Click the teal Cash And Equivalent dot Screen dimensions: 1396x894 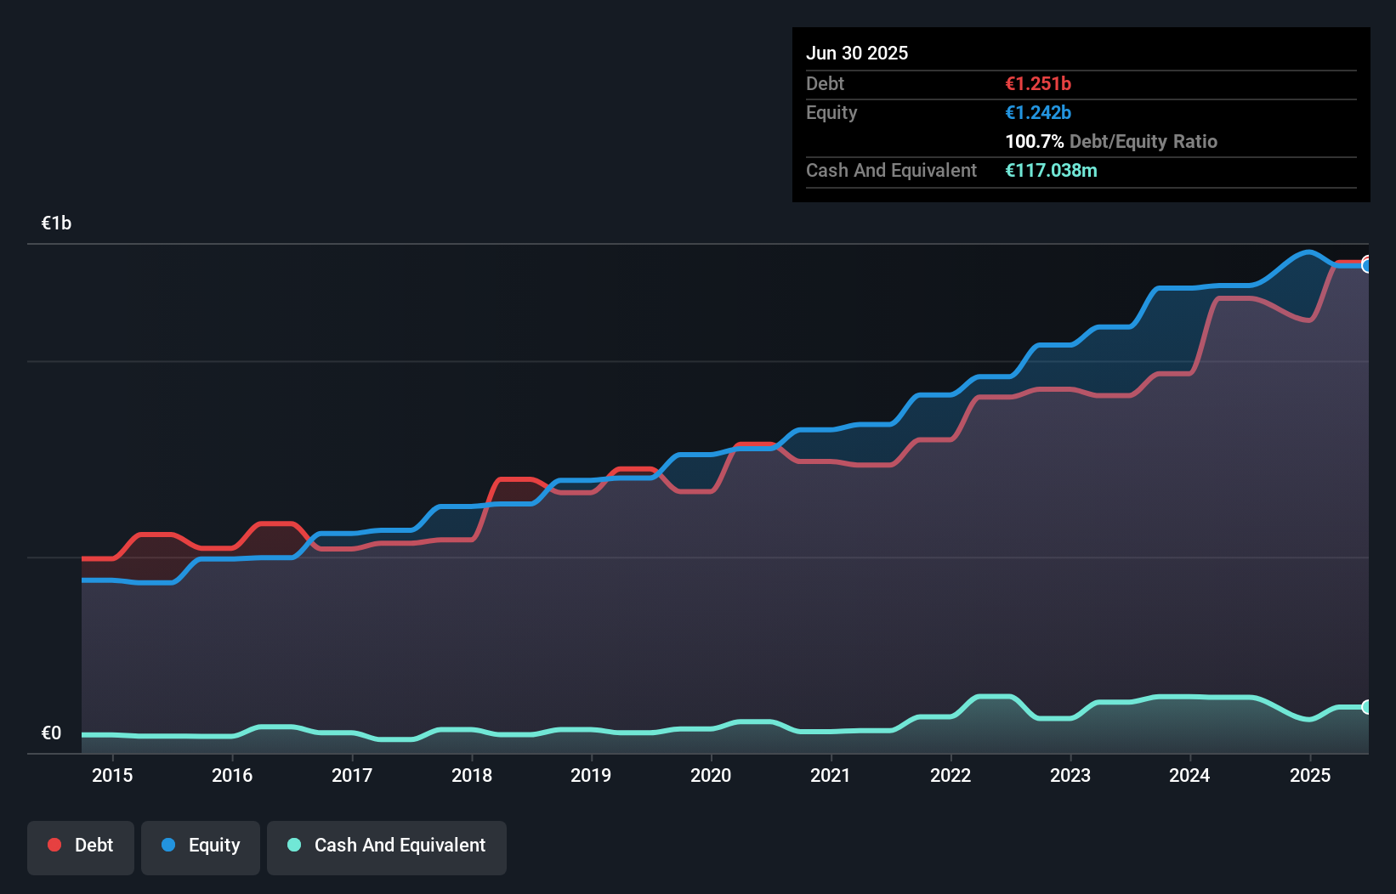[293, 845]
